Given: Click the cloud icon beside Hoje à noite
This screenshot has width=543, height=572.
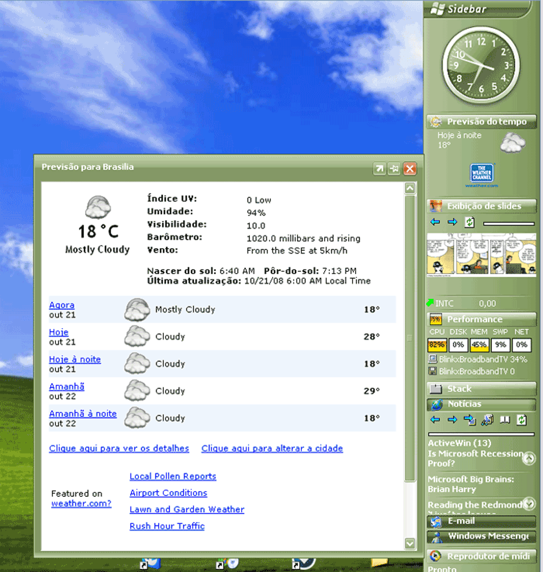Looking at the screenshot, I should pos(513,143).
